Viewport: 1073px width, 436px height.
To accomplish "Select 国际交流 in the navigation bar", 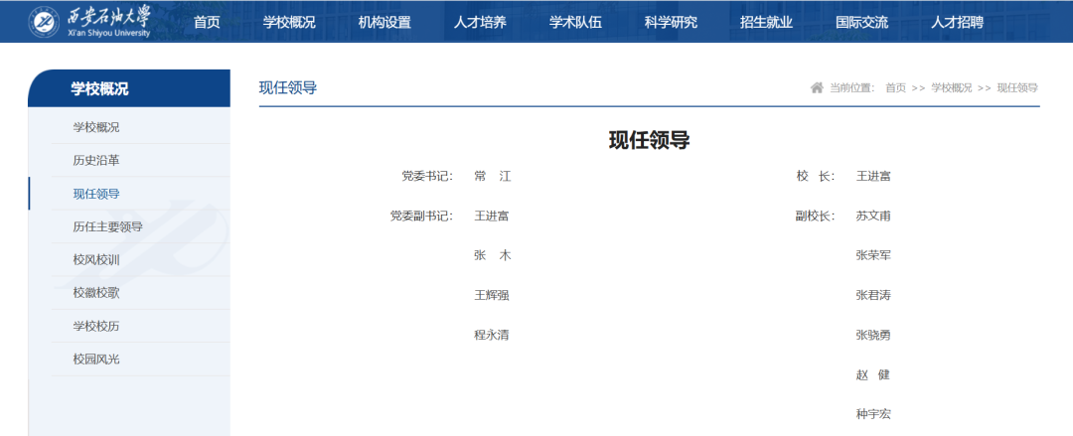I will (861, 22).
